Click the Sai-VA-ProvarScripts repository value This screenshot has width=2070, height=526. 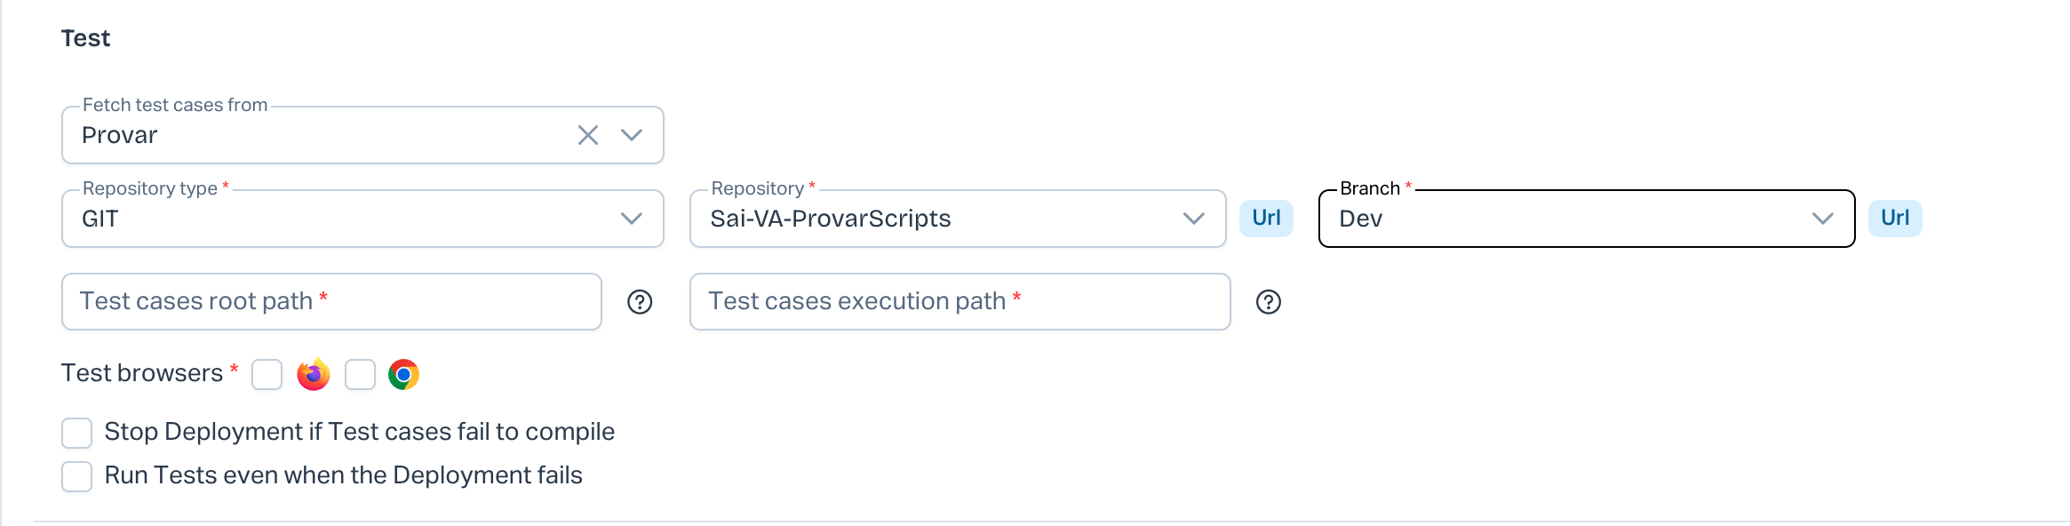[x=831, y=219]
